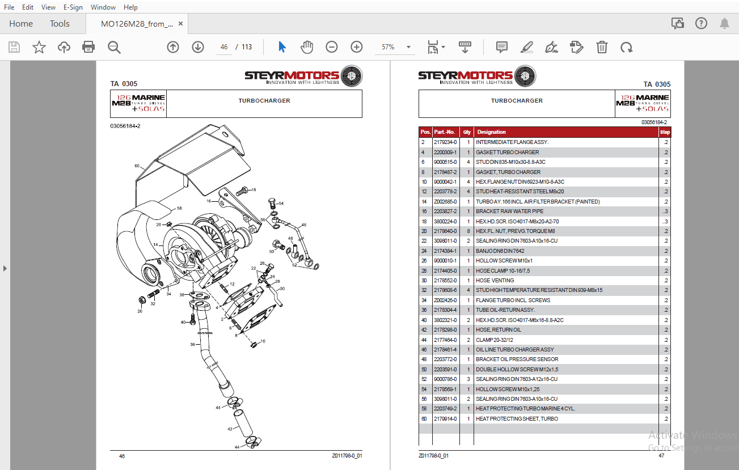739x470 pixels.
Task: Activate the hand pan tool
Action: pyautogui.click(x=307, y=47)
